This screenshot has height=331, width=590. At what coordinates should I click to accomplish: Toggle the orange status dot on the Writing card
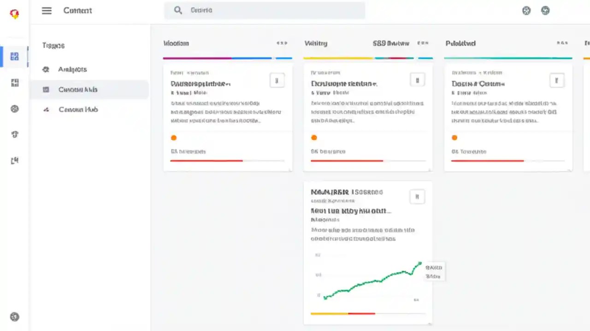314,137
